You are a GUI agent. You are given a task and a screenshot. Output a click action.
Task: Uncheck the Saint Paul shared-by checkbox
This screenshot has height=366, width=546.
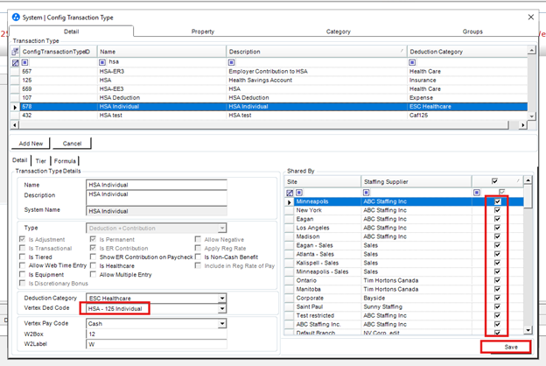[x=497, y=306]
